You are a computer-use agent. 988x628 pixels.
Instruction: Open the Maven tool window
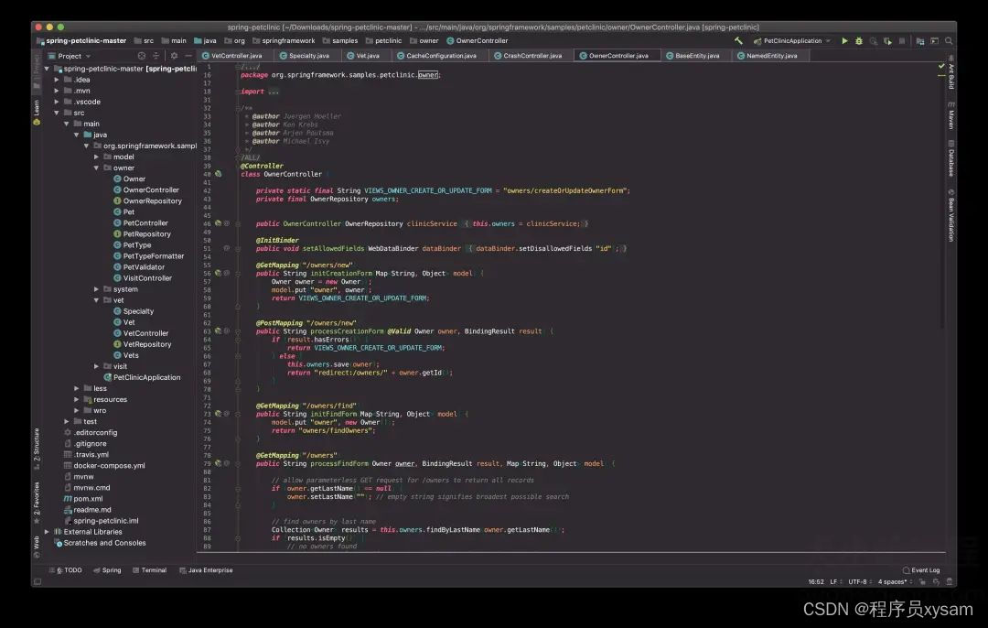950,115
